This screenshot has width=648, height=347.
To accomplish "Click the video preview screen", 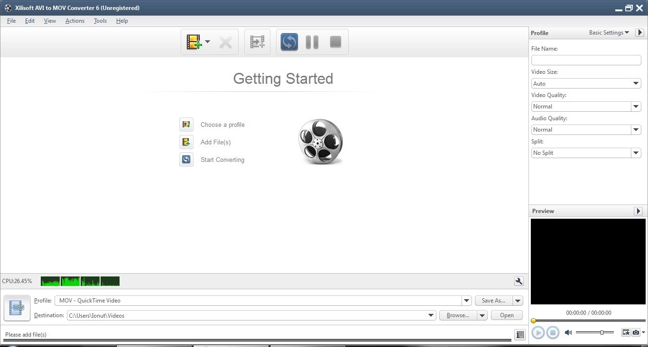I will pyautogui.click(x=588, y=261).
